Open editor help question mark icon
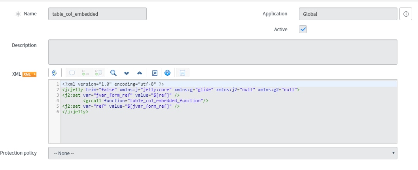This screenshot has width=418, height=170. [167, 73]
